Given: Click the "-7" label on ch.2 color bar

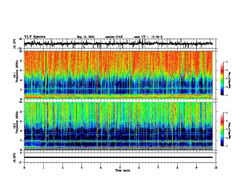Looking at the screenshot, I should pyautogui.click(x=226, y=146).
